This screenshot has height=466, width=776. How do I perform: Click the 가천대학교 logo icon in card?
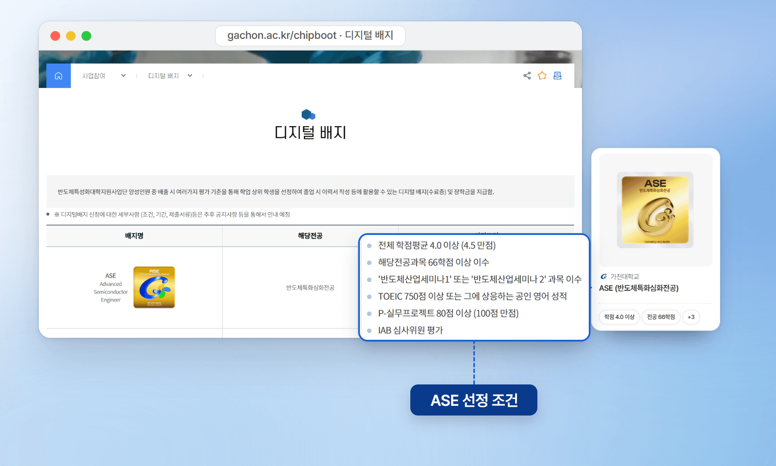point(604,276)
